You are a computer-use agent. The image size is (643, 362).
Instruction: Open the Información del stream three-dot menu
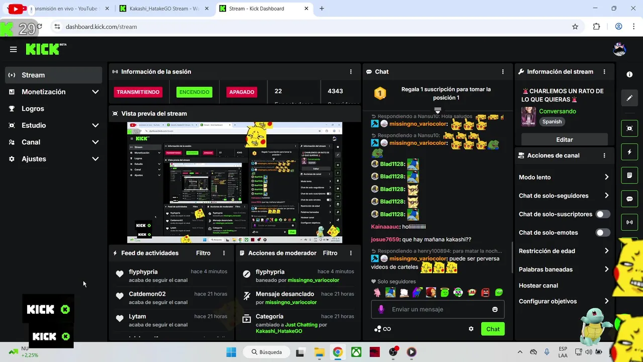604,72
